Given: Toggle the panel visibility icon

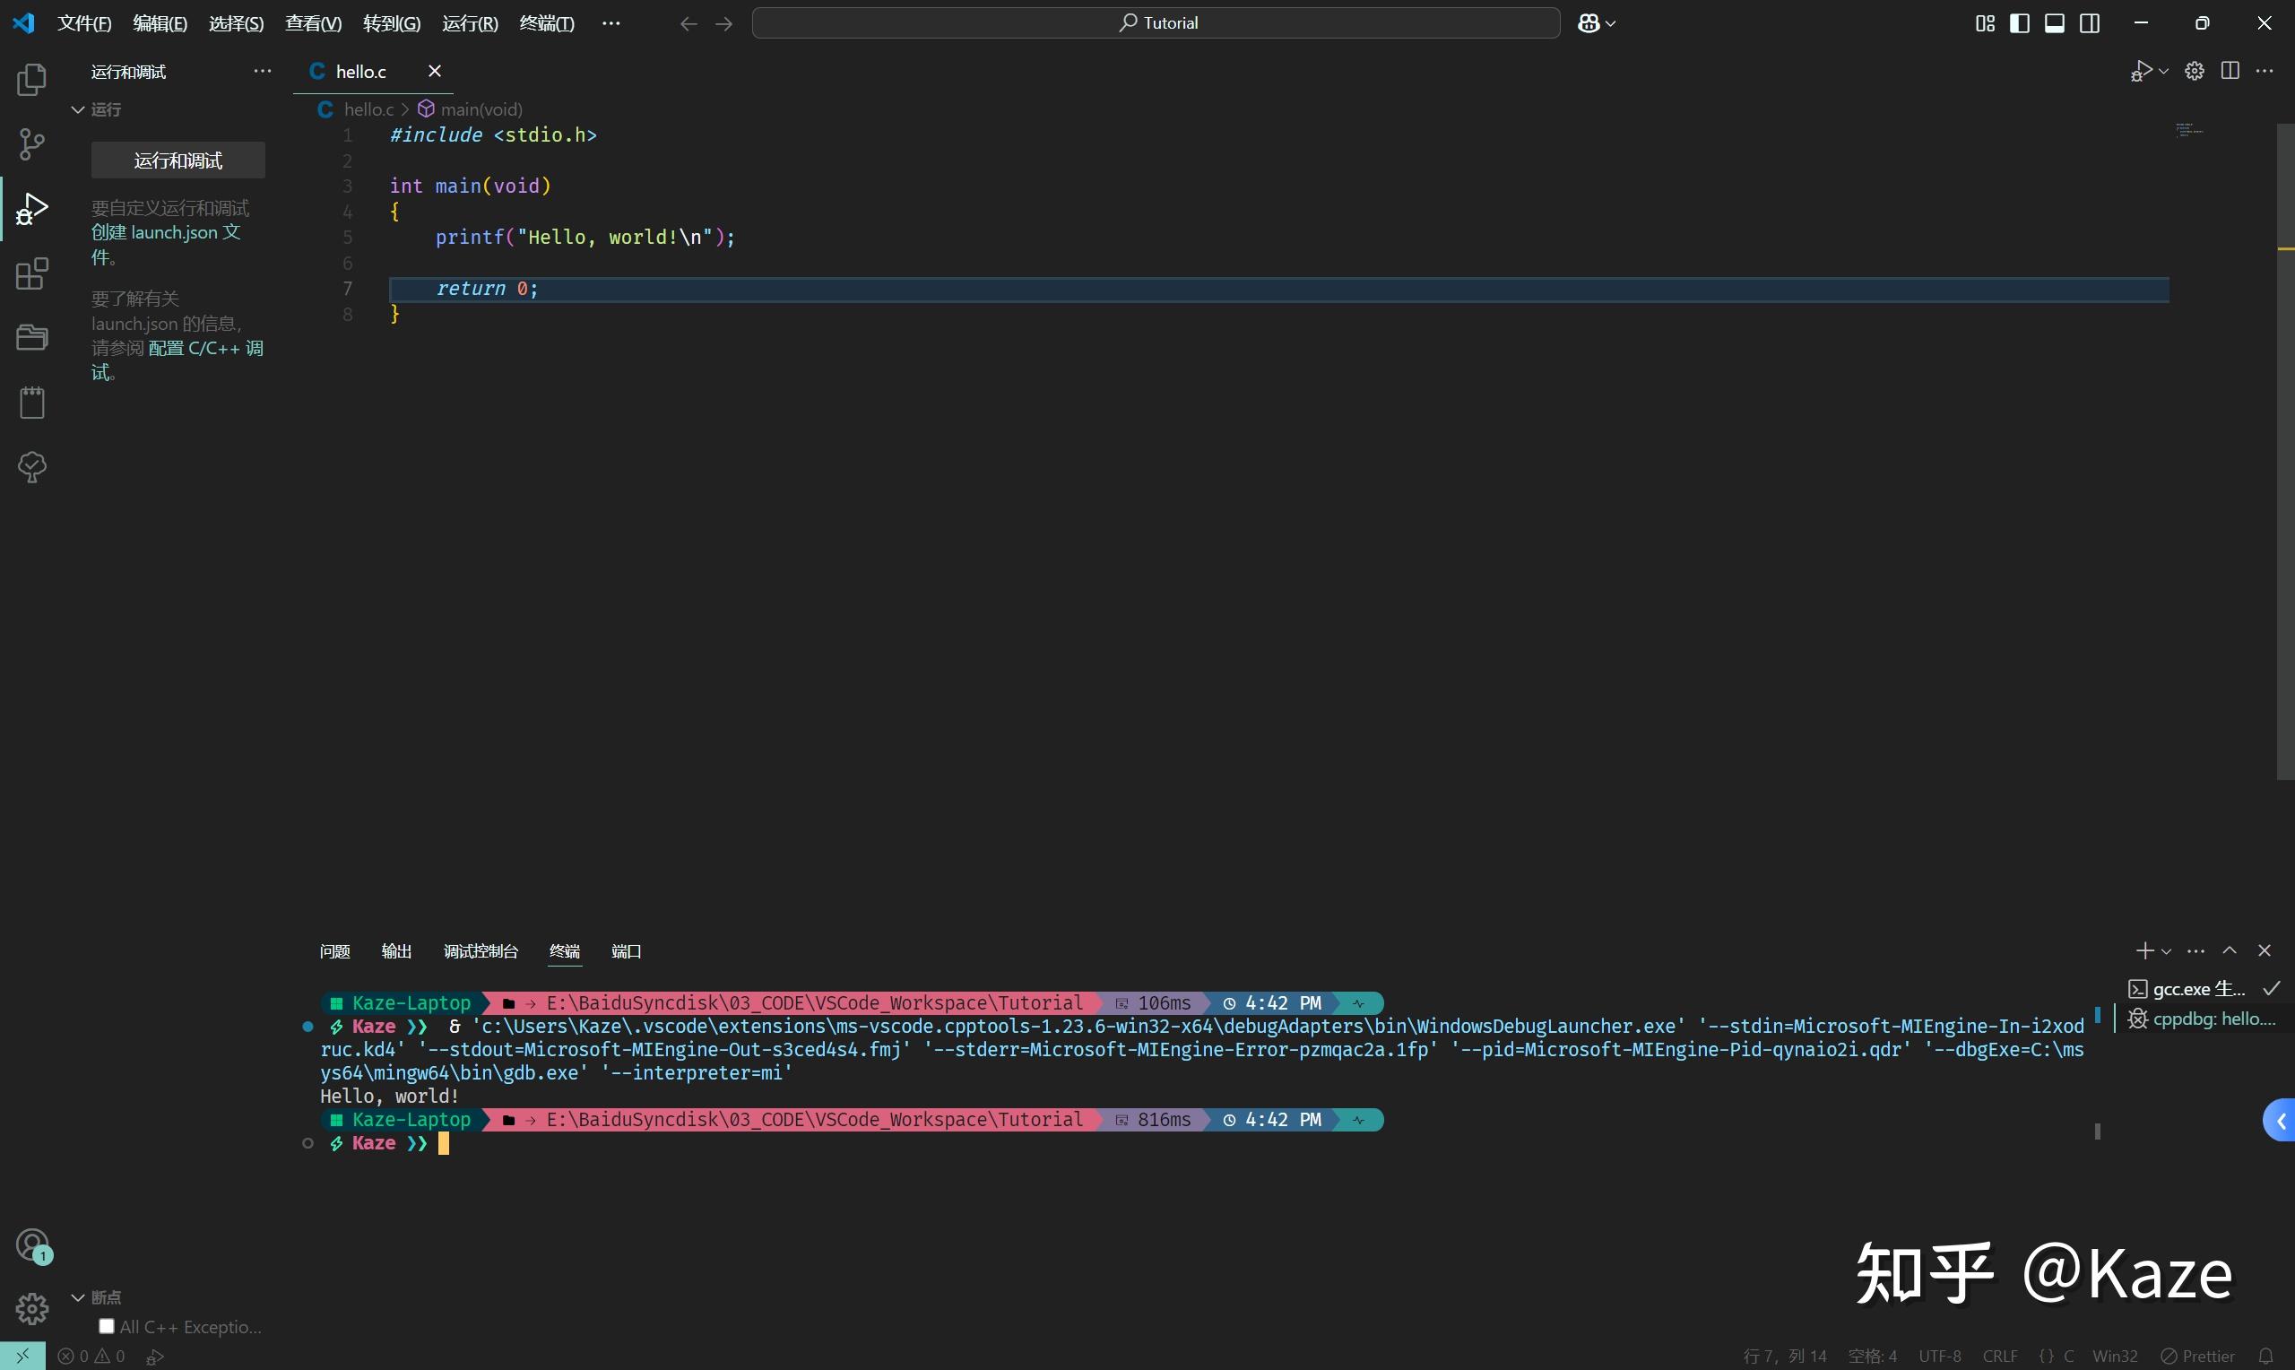Looking at the screenshot, I should pyautogui.click(x=2054, y=22).
